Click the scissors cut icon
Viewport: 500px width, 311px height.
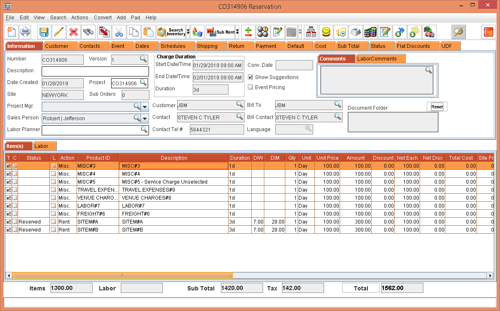[119, 32]
